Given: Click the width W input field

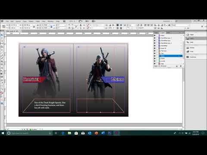Looking at the screenshot, I should 27,25.
